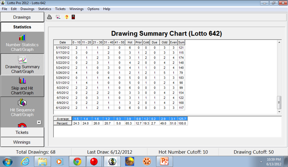Click Hot Number Cutoff: 10 status entry
288x167 pixels.
pos(183,152)
